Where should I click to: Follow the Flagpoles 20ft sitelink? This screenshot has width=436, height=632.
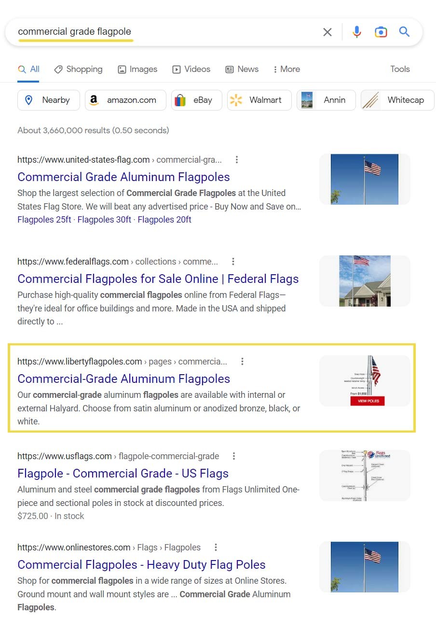tap(164, 220)
